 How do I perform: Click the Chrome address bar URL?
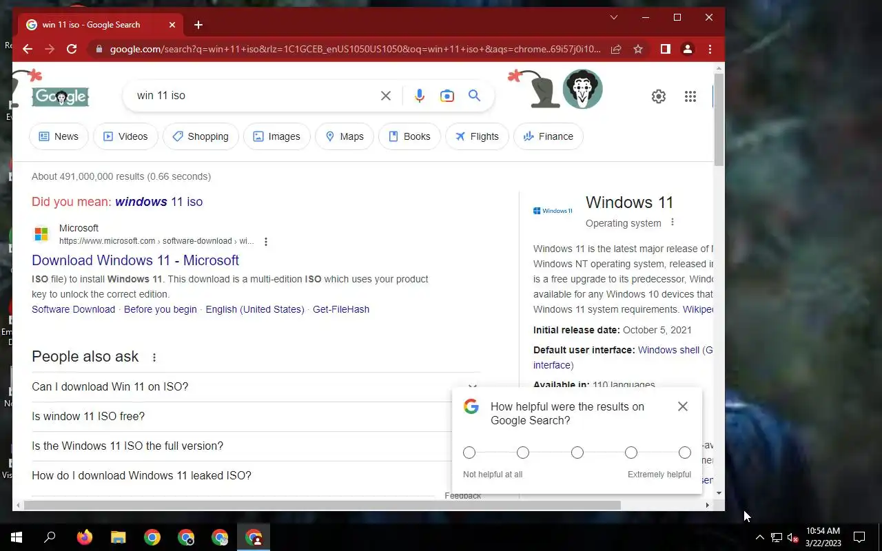point(355,49)
